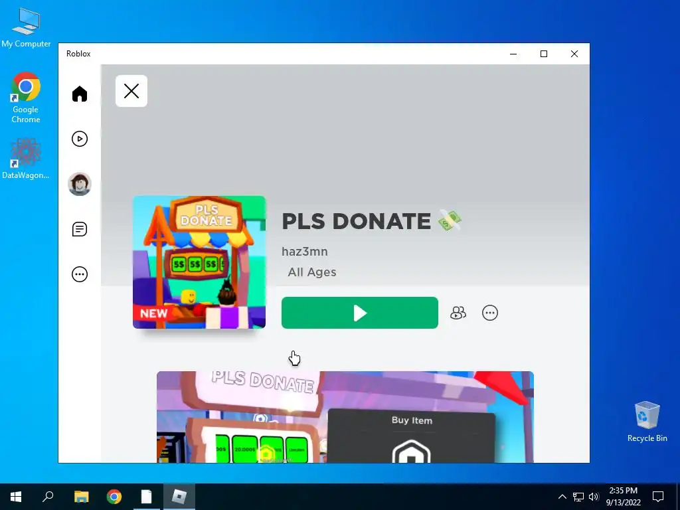Click the All Ages rating label
This screenshot has width=680, height=510.
pyautogui.click(x=312, y=272)
